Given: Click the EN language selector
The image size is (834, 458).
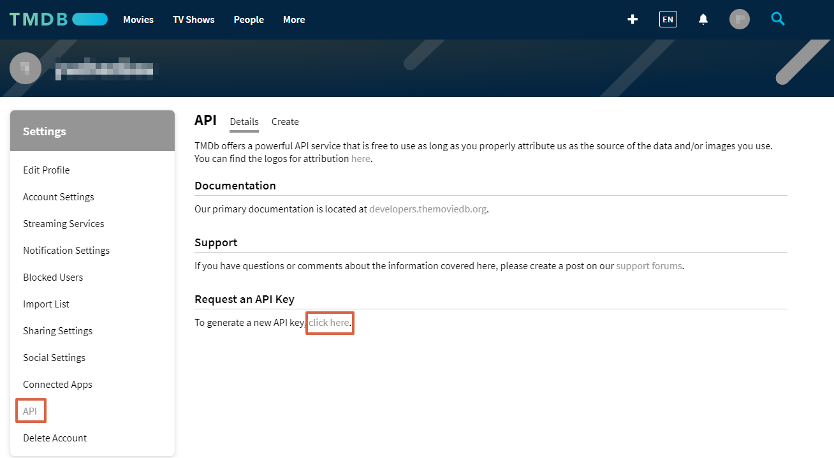Looking at the screenshot, I should 668,20.
